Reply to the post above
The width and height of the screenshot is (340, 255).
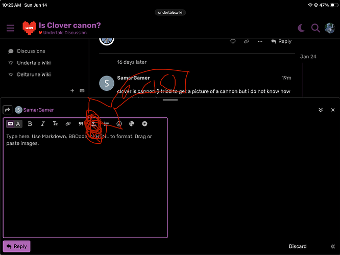pos(281,41)
